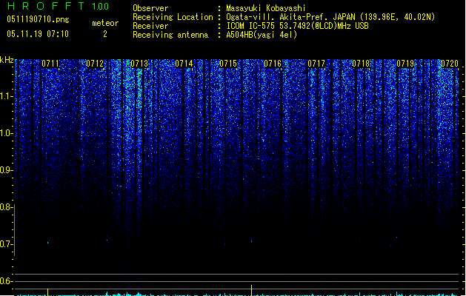Click the Receiving Location field label

pos(173,17)
